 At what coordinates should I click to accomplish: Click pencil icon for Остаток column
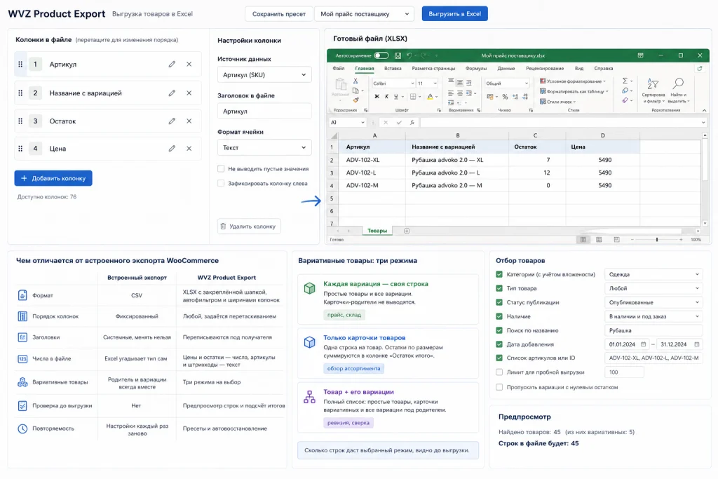click(x=172, y=121)
